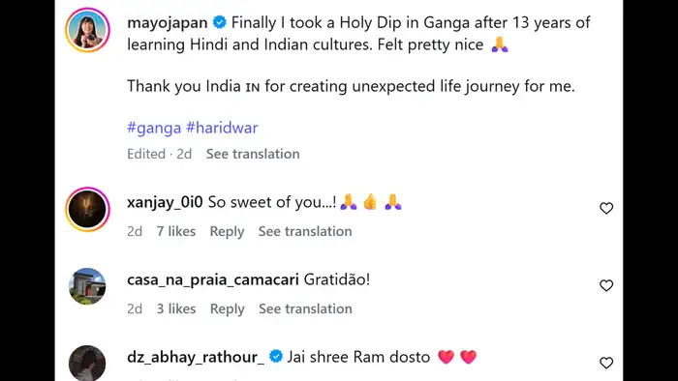The height and width of the screenshot is (381, 678).
Task: Reply to casa_na_praia_camacari's comment
Action: (x=228, y=308)
